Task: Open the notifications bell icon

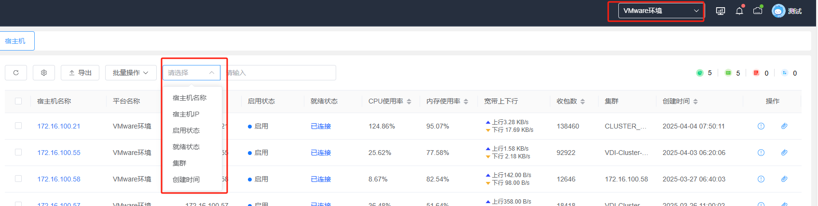Action: tap(739, 11)
